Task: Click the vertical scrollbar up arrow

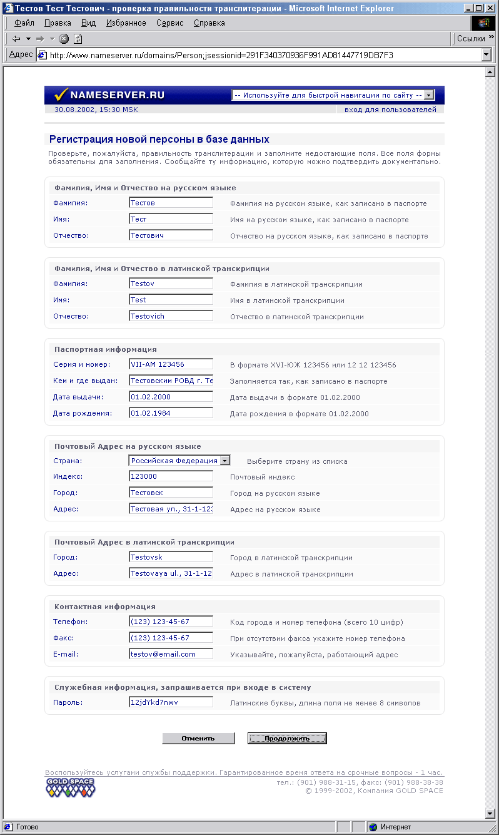Action: point(490,72)
